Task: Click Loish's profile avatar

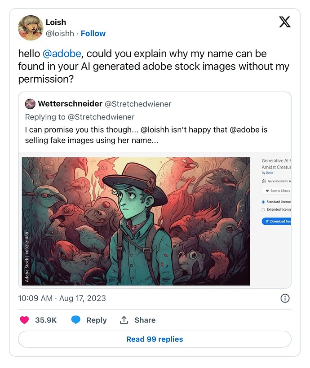Action: click(x=31, y=28)
